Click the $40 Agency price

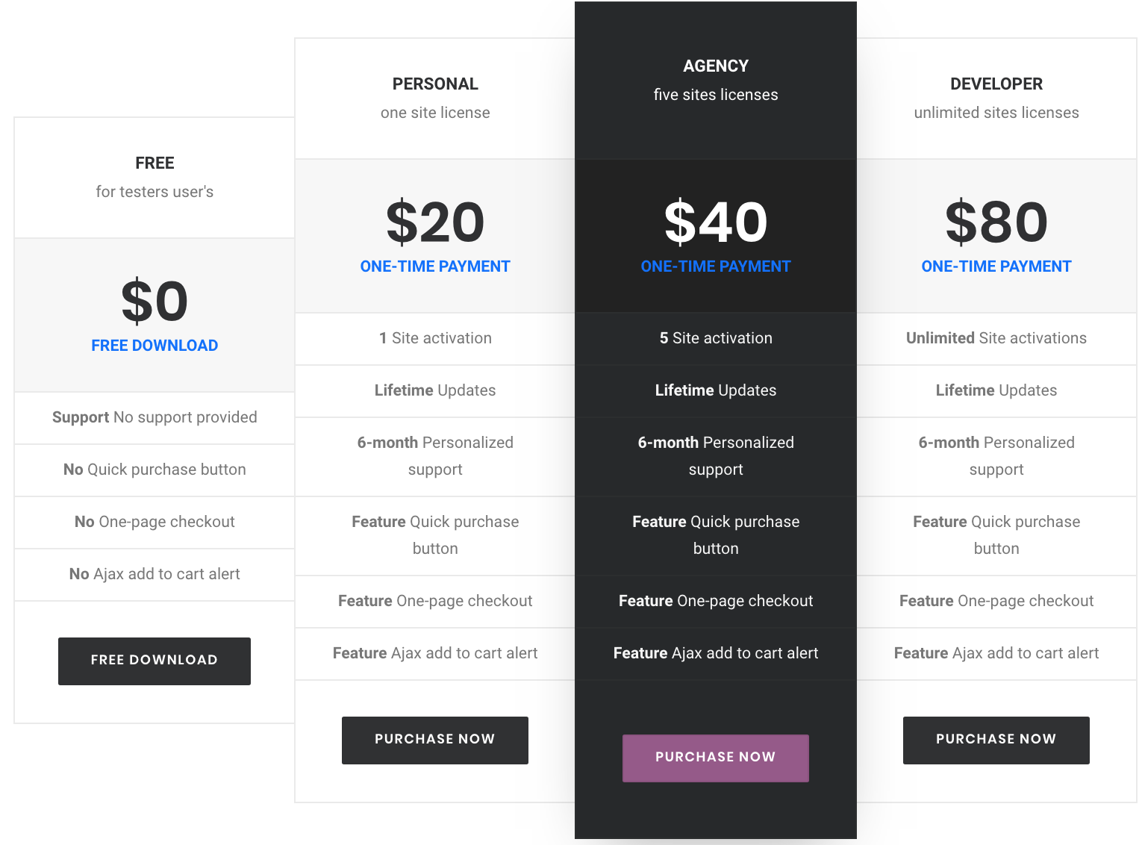[x=716, y=222]
